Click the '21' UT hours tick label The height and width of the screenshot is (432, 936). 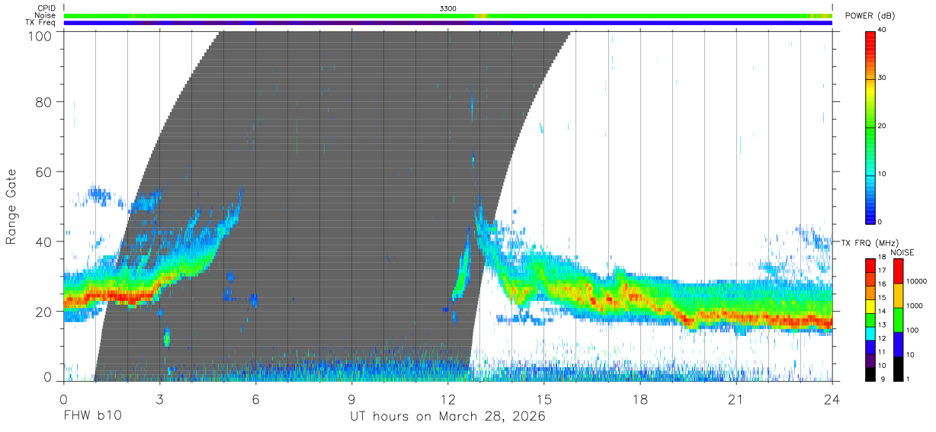[x=736, y=399]
